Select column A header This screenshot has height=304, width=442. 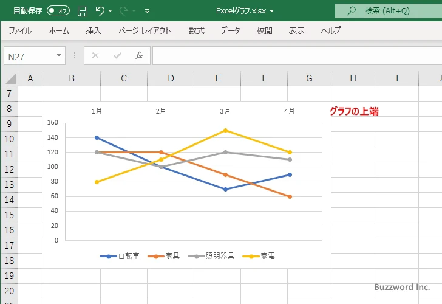pyautogui.click(x=30, y=78)
